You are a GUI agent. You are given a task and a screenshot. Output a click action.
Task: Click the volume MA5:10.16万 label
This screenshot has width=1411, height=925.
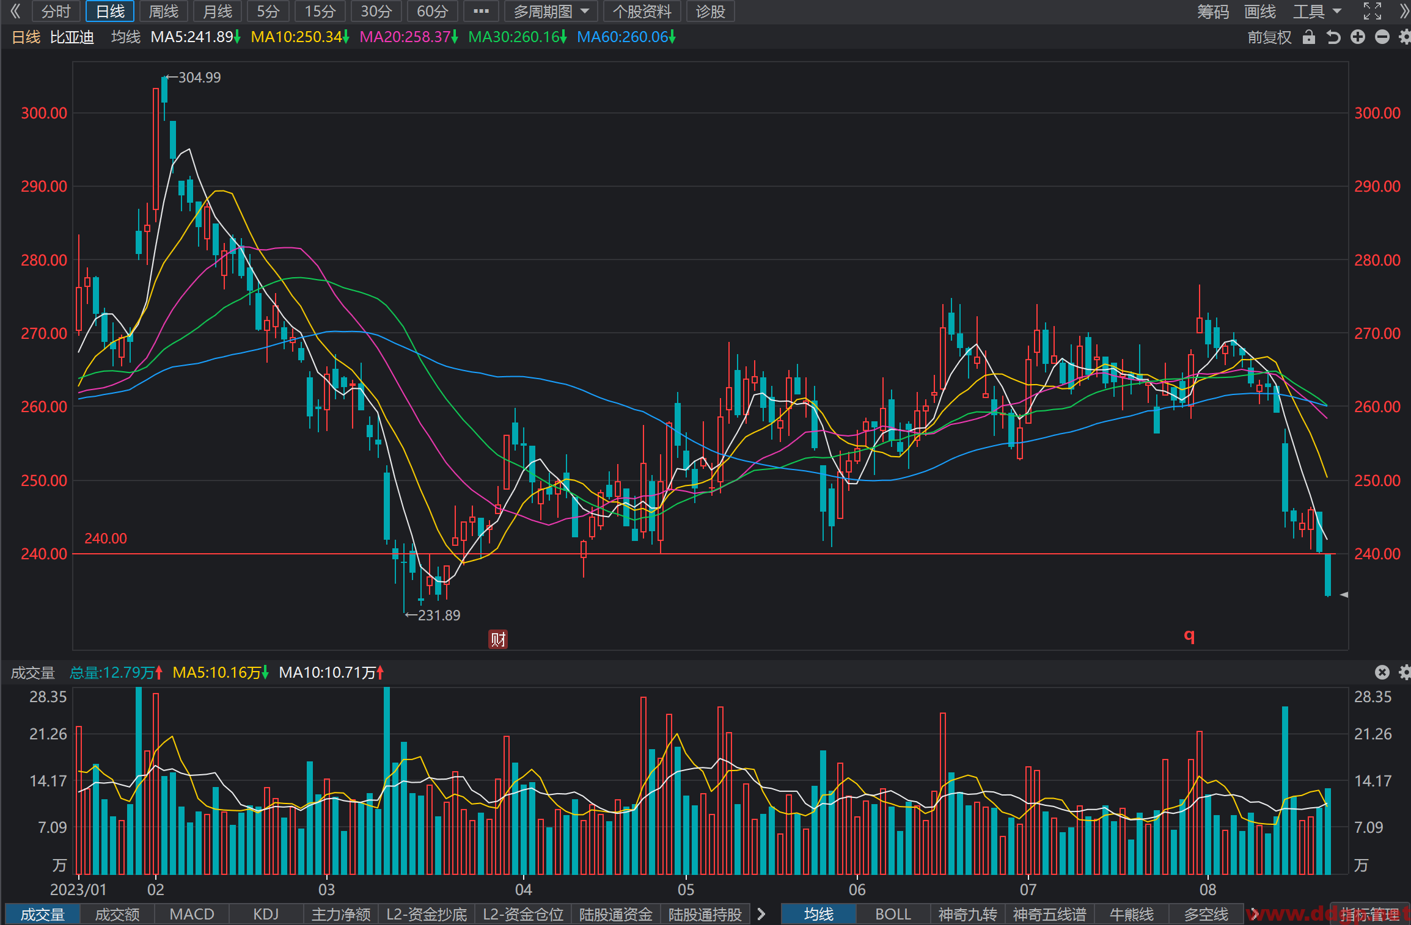[221, 672]
